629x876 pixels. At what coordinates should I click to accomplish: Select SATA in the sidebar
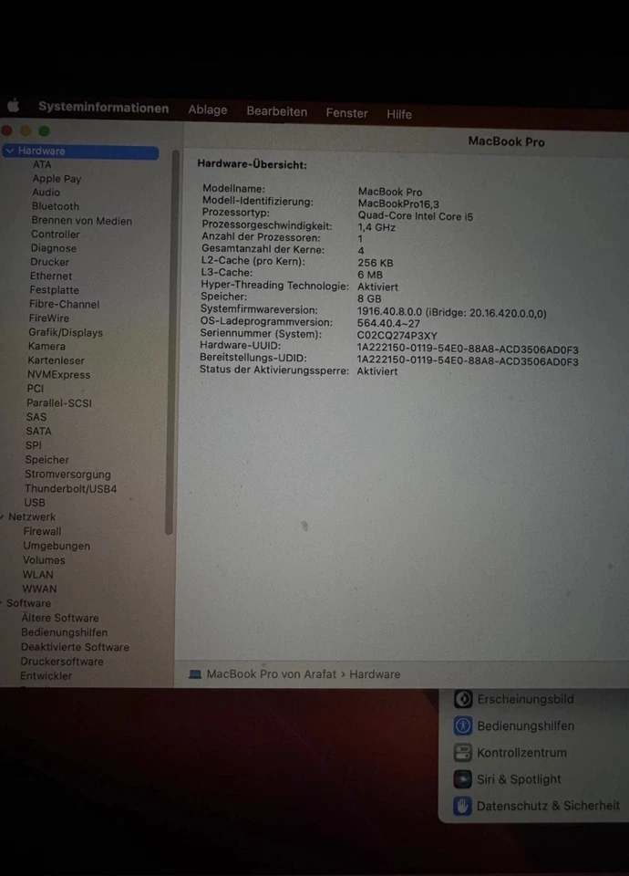38,432
